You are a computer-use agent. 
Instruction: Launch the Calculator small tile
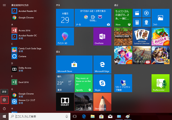coord(137,22)
